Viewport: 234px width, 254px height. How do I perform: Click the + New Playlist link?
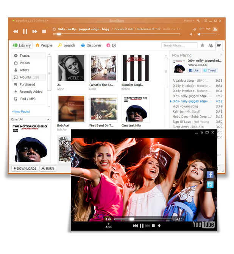tap(21, 112)
